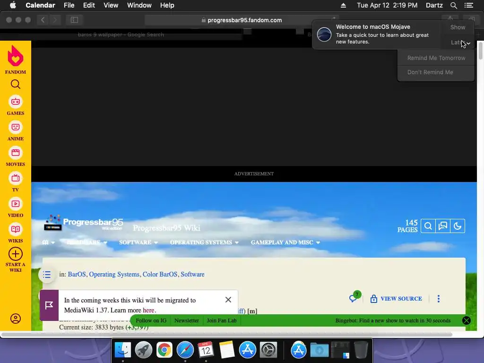
Task: Open the Video section icon
Action: (x=16, y=204)
